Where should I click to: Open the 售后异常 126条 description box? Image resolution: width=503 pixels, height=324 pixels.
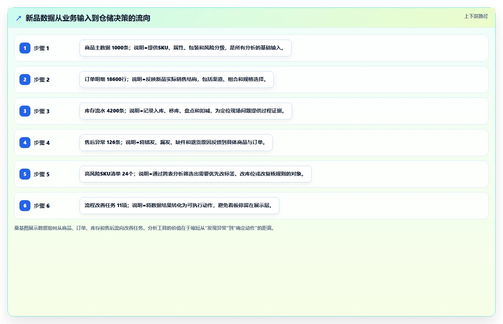tap(176, 143)
